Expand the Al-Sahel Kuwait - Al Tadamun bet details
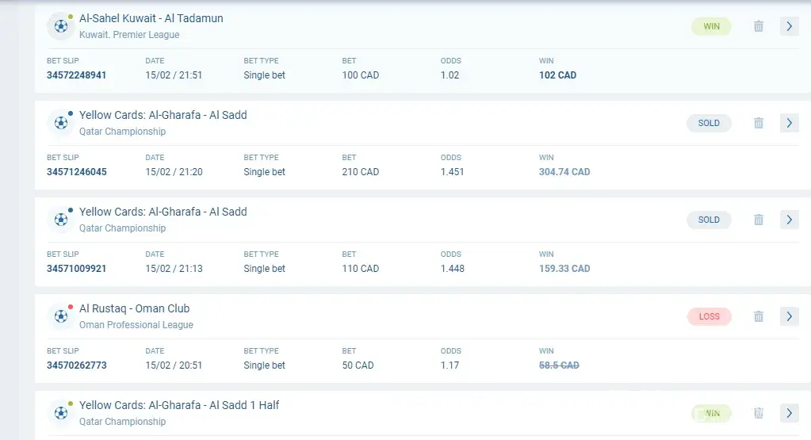The height and width of the screenshot is (440, 811). tap(789, 26)
